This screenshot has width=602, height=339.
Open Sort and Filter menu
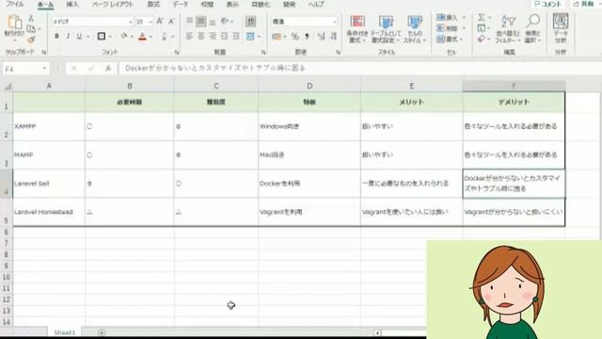(x=508, y=29)
